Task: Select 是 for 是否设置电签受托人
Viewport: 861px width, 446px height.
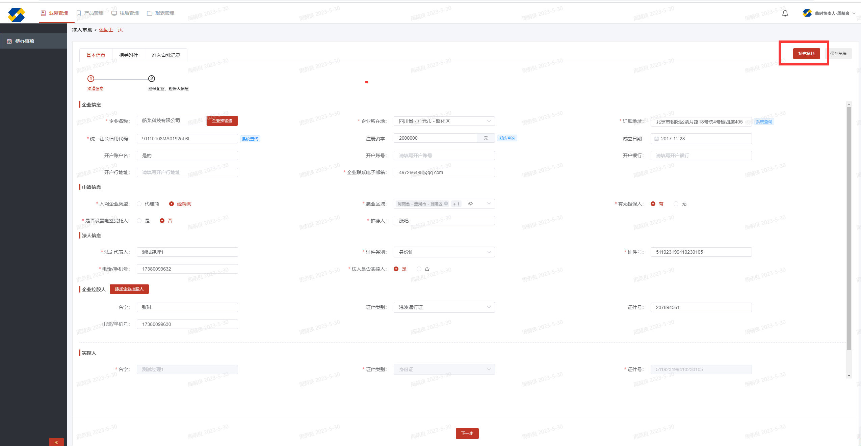Action: click(139, 221)
